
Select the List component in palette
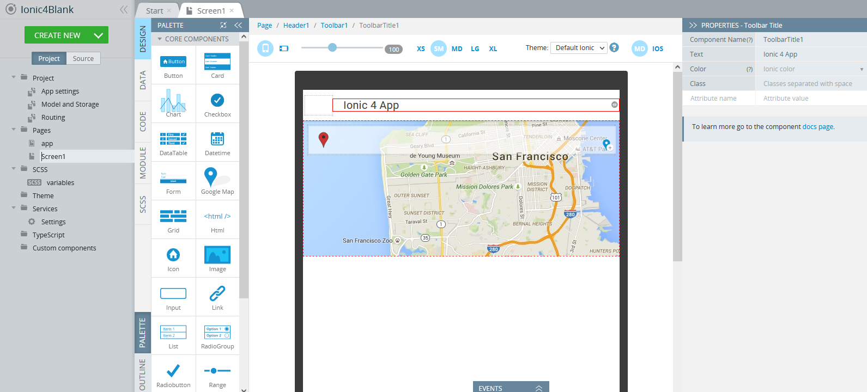tap(173, 336)
